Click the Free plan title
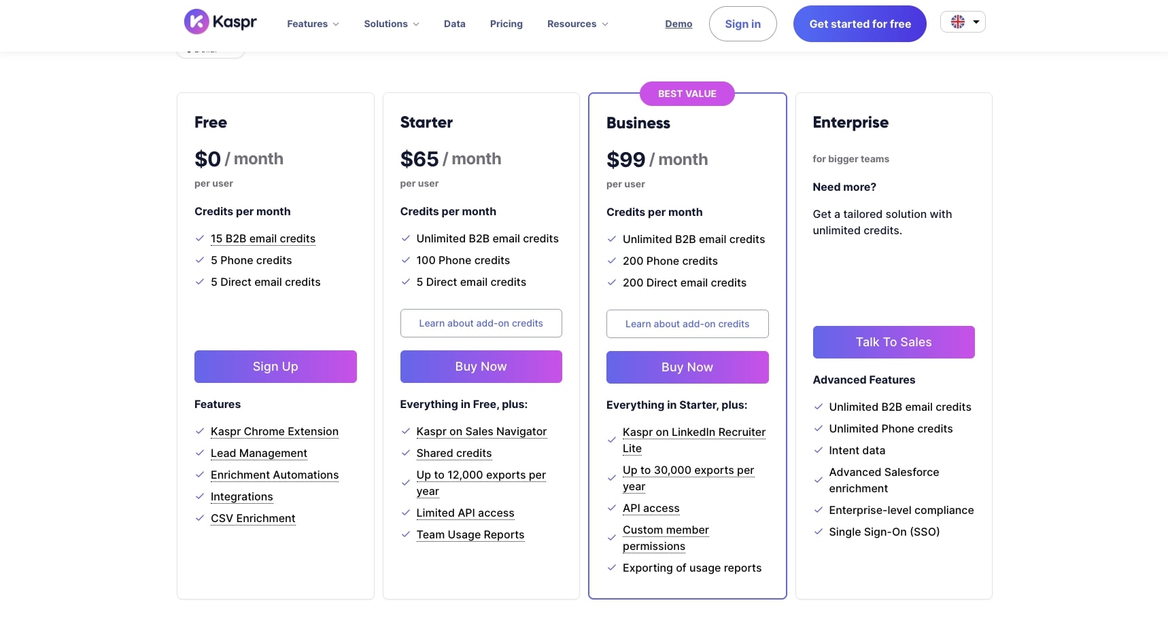Viewport: 1168px width, 626px height. 211,122
